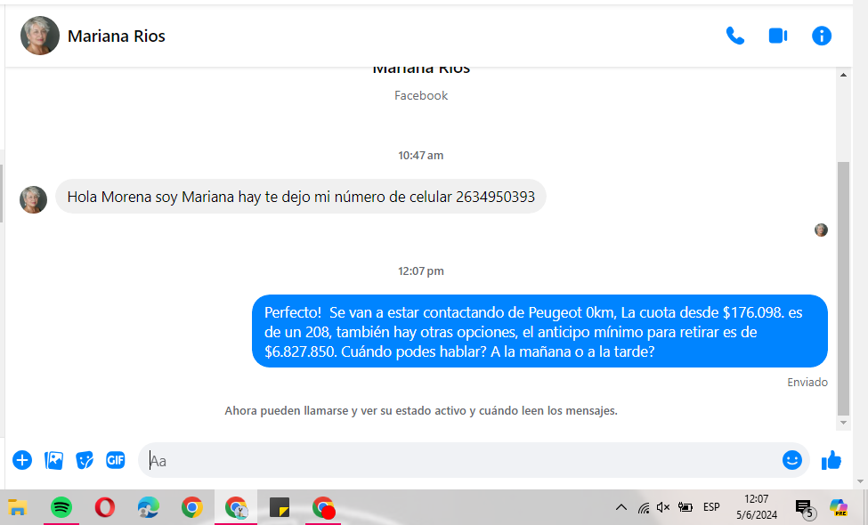This screenshot has height=525, width=868.
Task: Launch Opera browser from the taskbar
Action: point(104,507)
